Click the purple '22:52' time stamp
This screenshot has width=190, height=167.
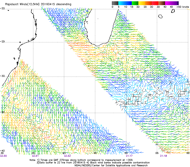coord(67,156)
